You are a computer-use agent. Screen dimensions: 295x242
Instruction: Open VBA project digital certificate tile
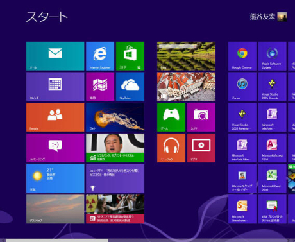272,209
